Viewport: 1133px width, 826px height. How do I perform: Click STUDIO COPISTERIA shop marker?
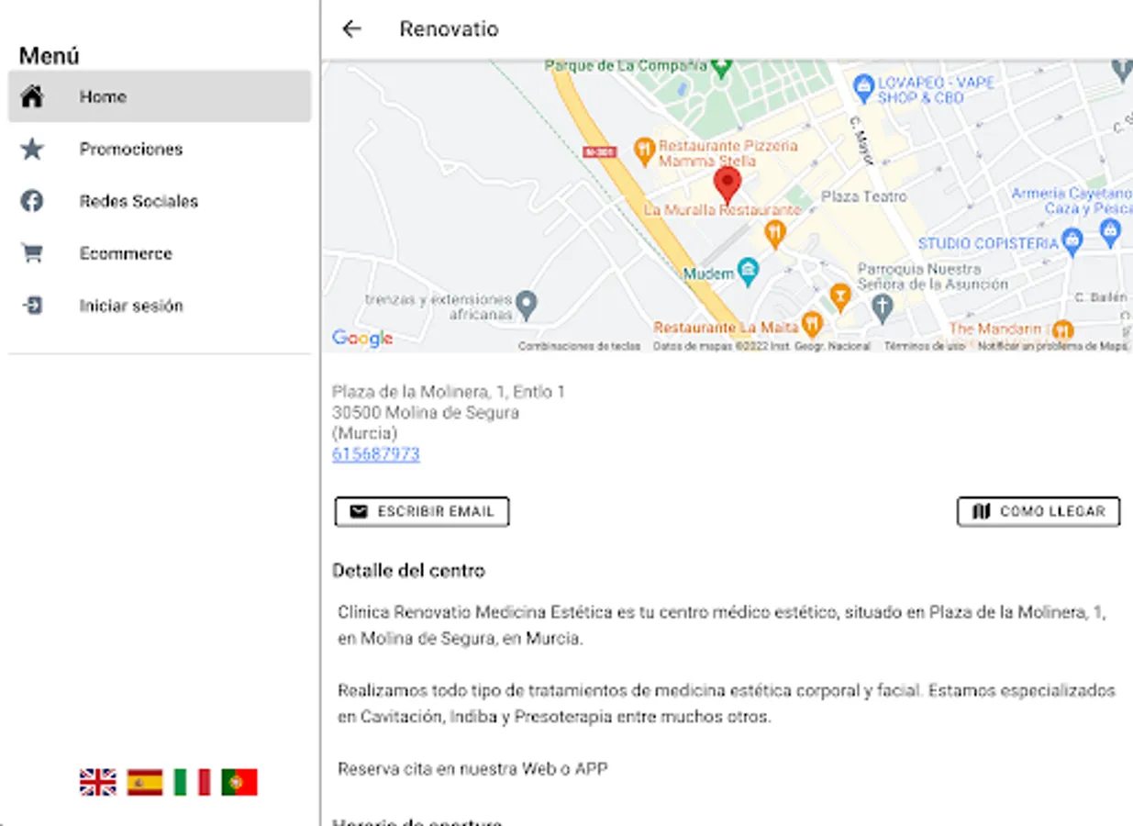(x=1072, y=241)
